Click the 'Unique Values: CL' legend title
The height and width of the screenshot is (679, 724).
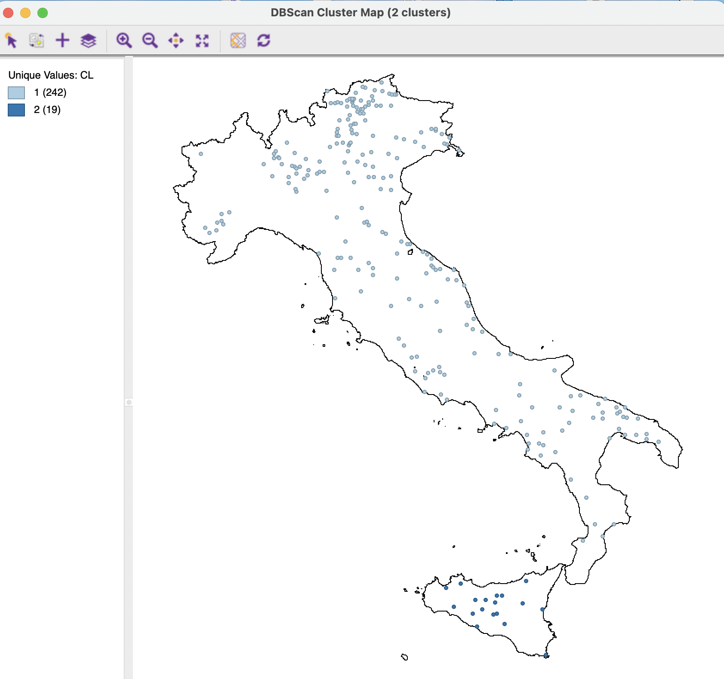51,75
